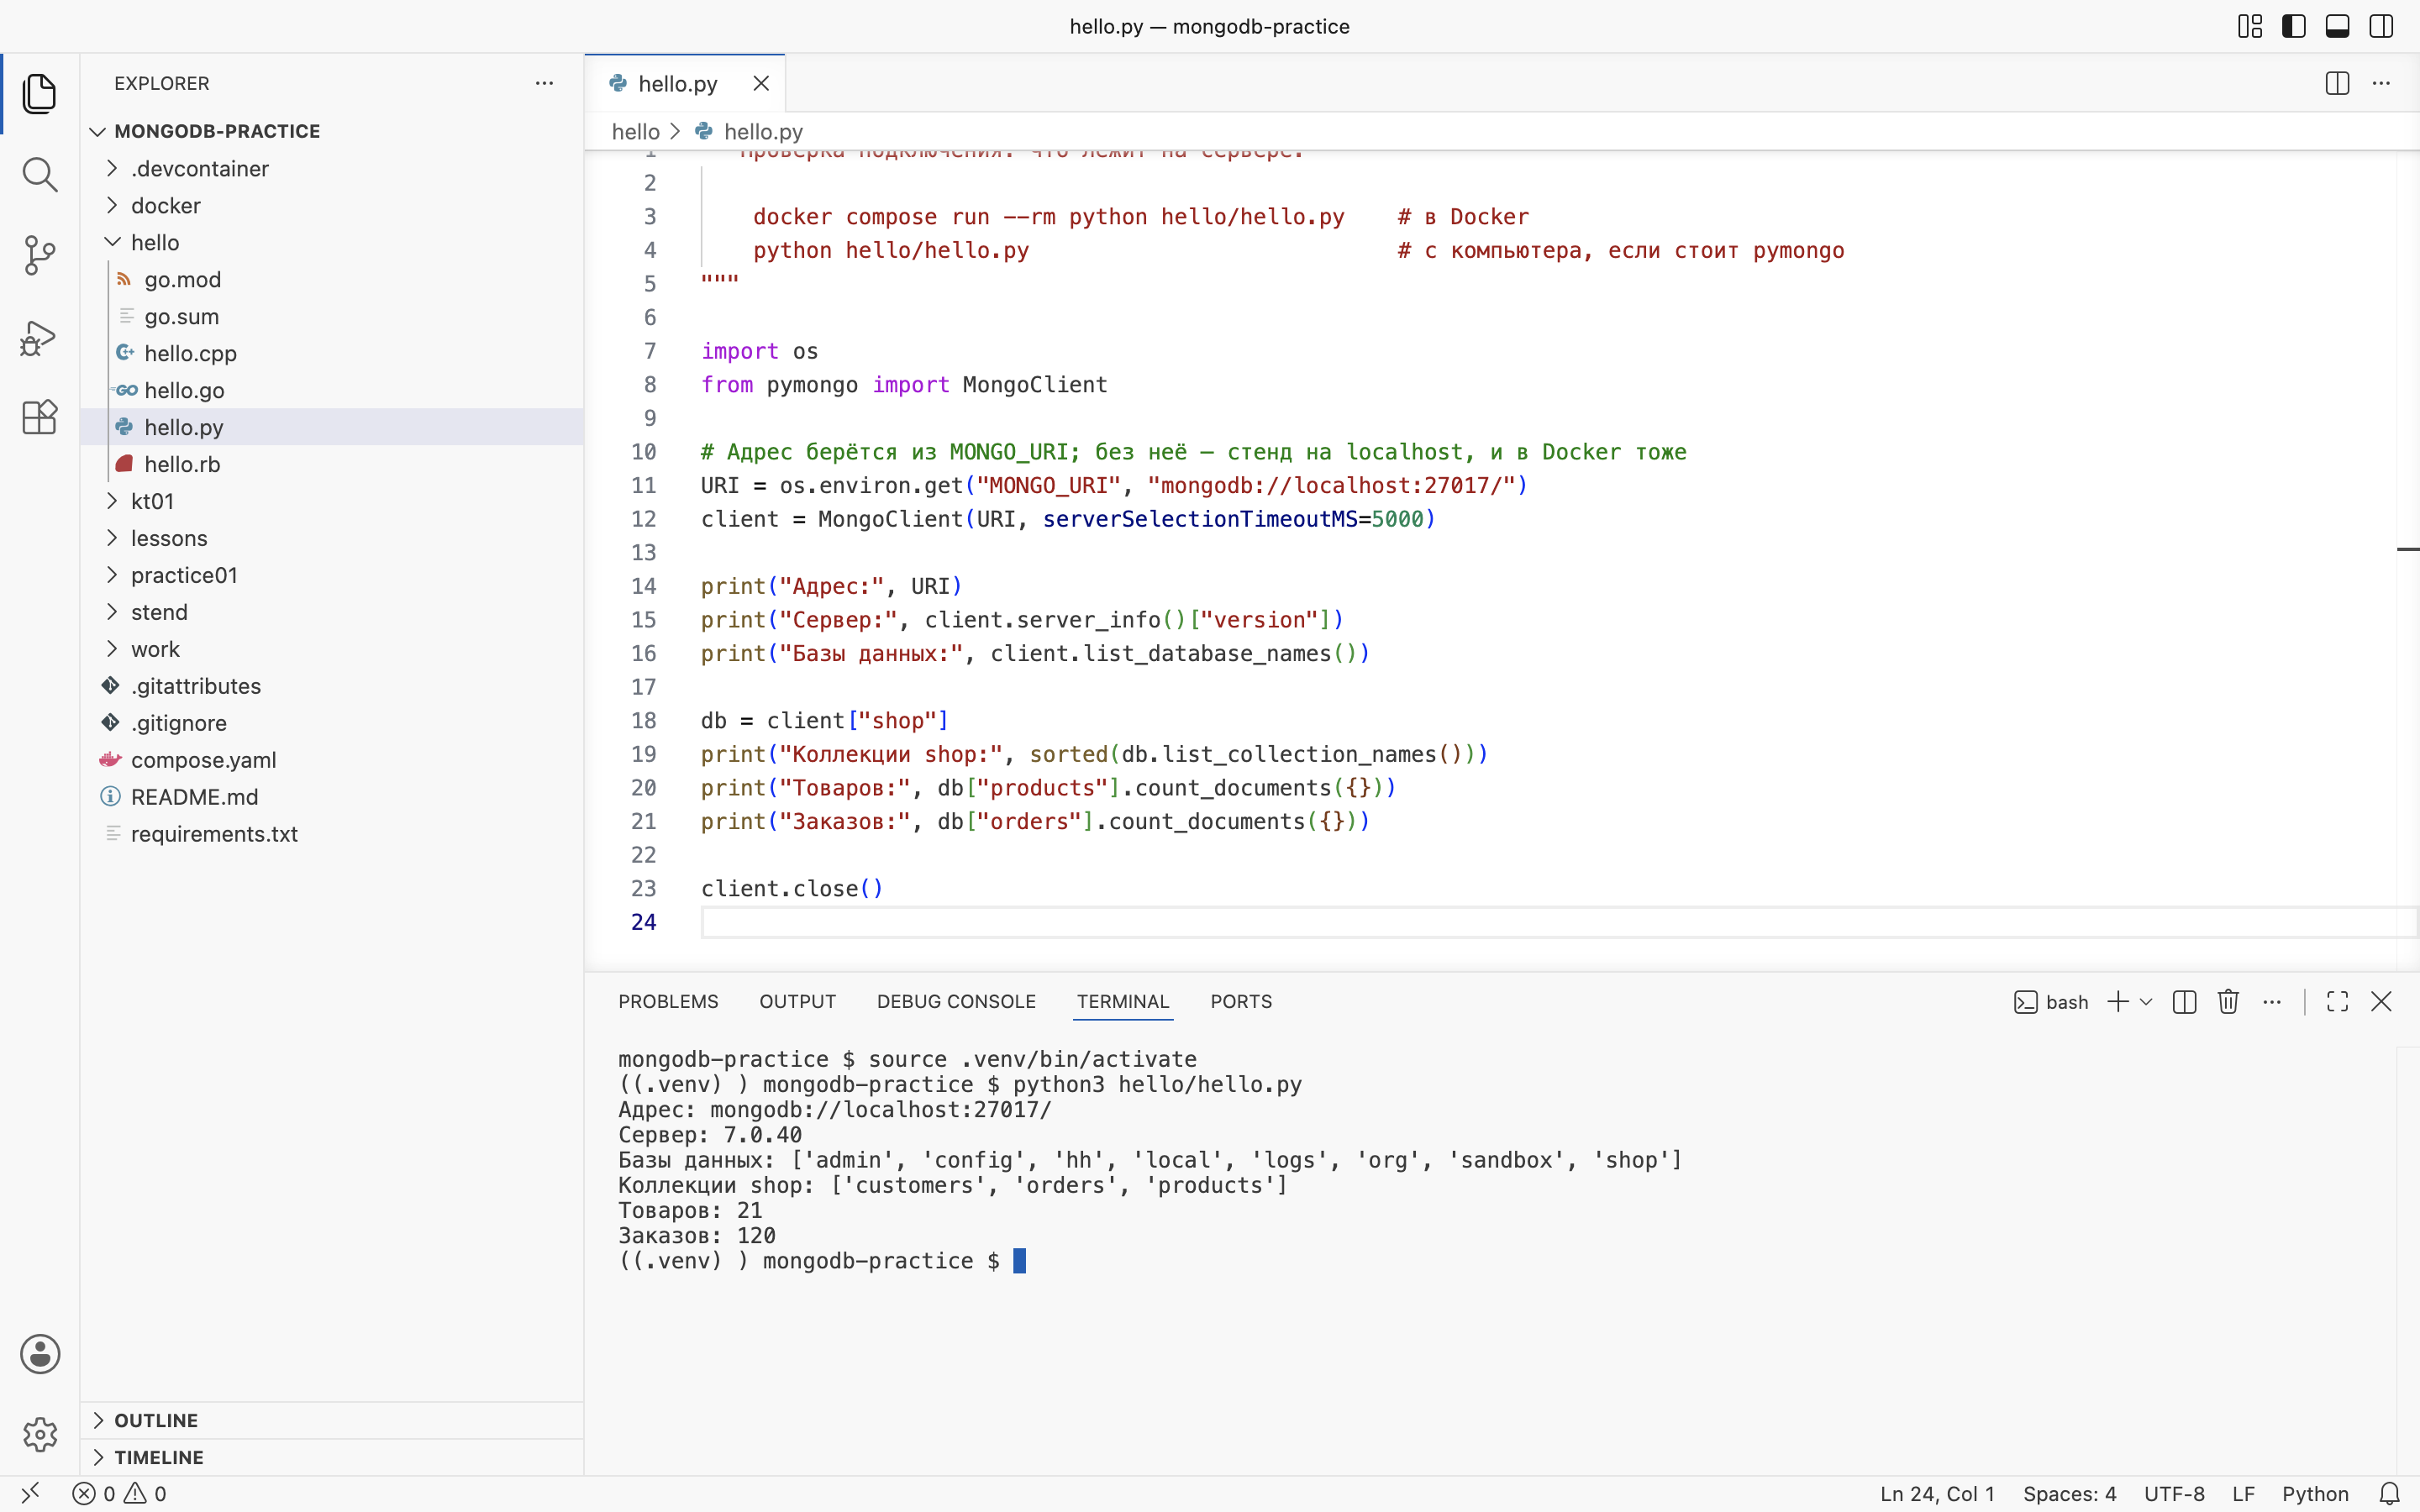The height and width of the screenshot is (1512, 2420).
Task: Switch to the Problems tab
Action: tap(668, 1001)
